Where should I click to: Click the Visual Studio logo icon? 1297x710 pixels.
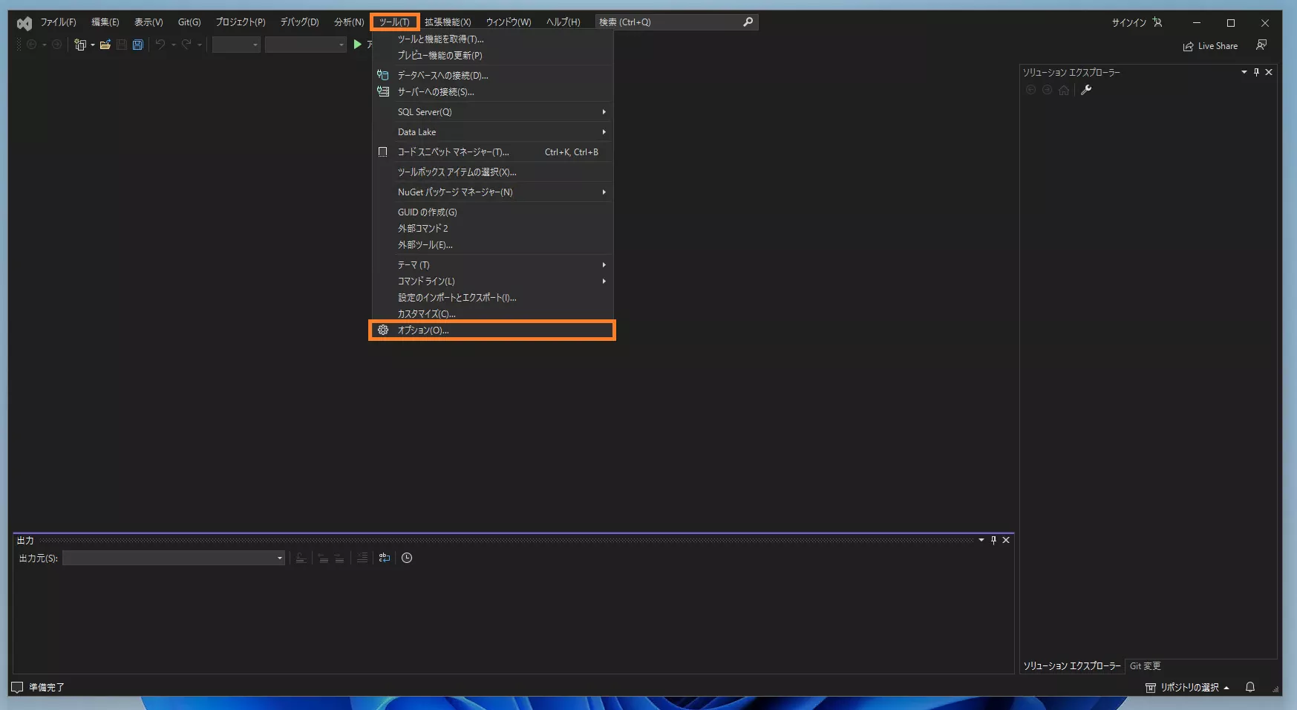tap(24, 23)
